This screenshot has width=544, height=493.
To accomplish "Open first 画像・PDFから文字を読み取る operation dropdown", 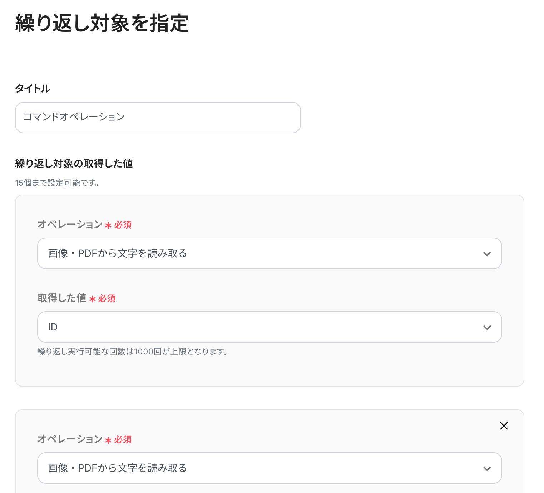I will click(x=264, y=253).
